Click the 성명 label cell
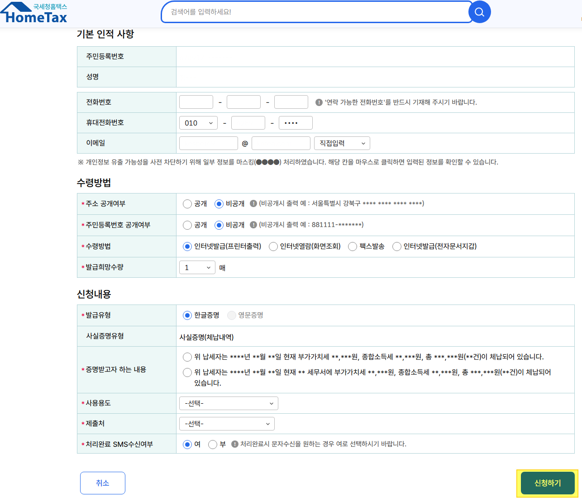 coord(127,77)
